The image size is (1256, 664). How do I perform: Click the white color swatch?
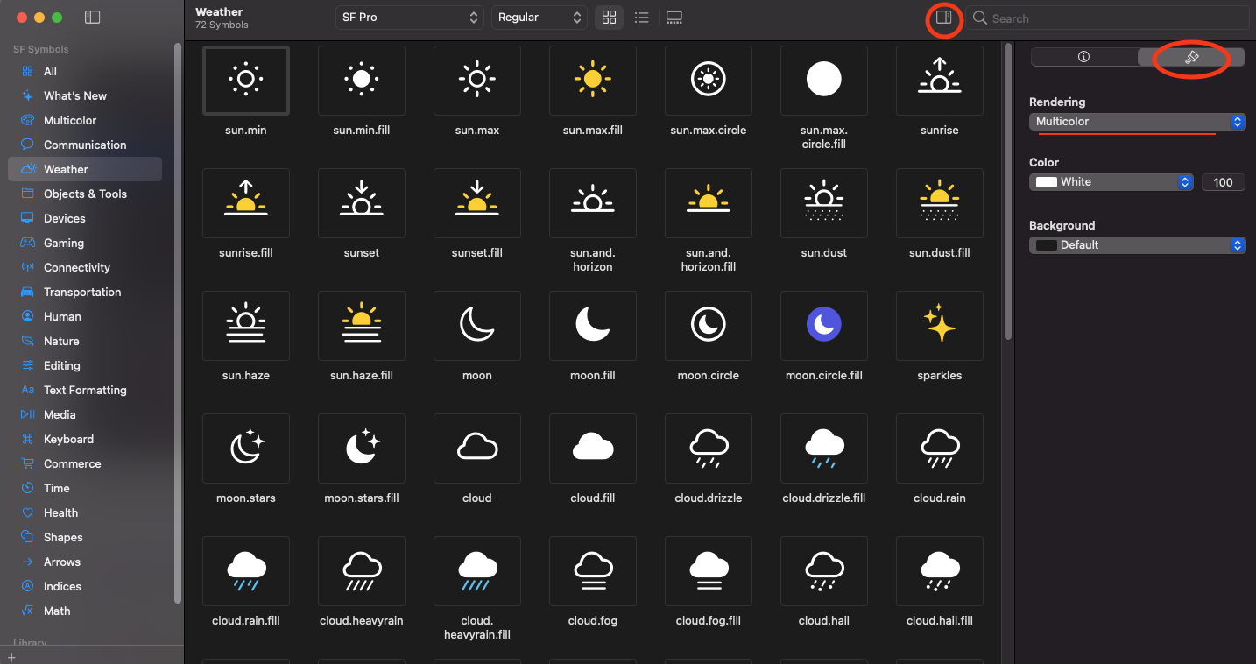(x=1046, y=182)
